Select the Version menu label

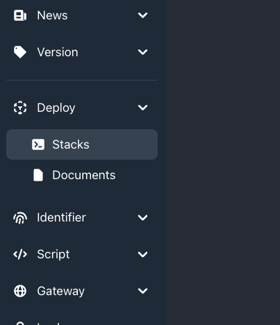pyautogui.click(x=58, y=52)
